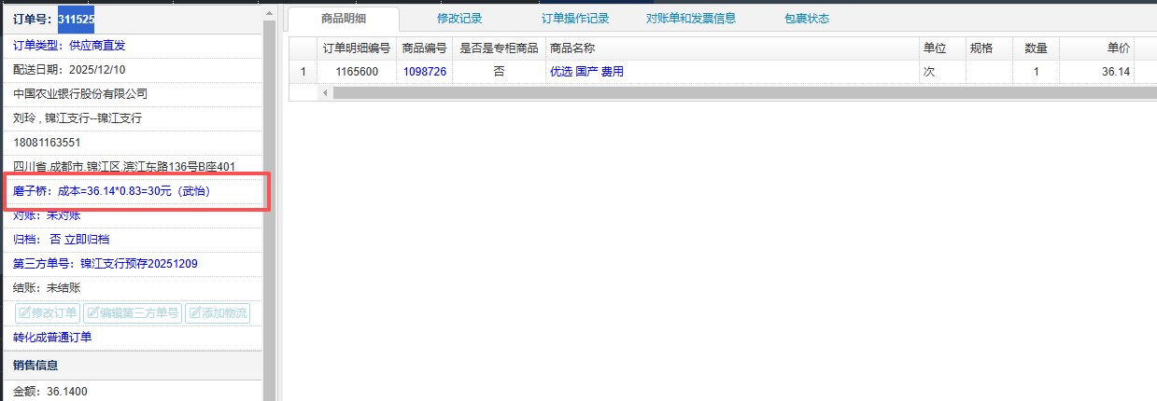Open the 订单操作记录 tab
1157x401 pixels.
pyautogui.click(x=575, y=19)
